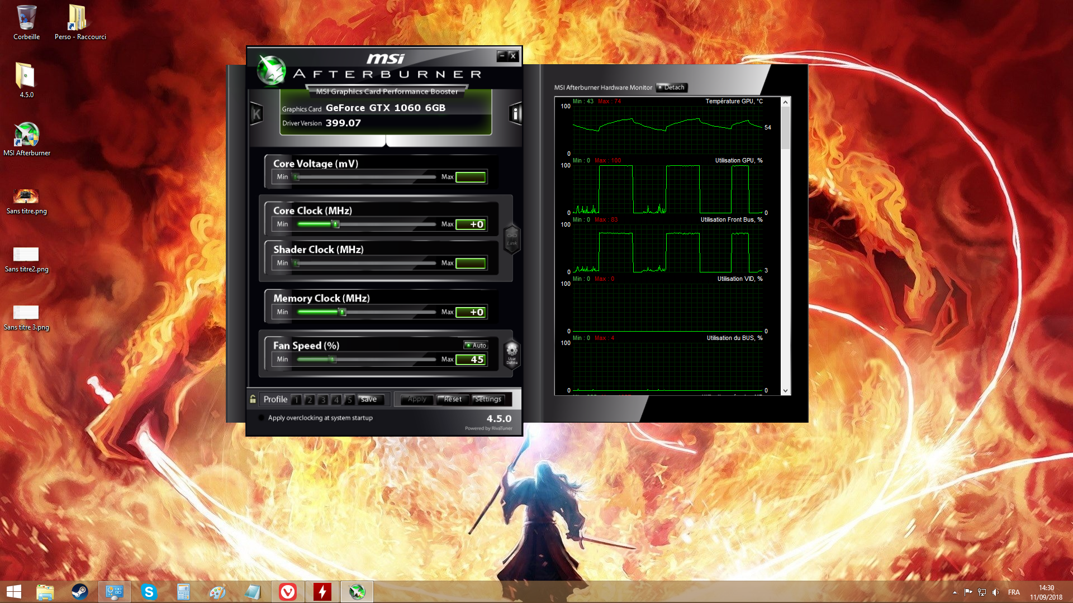The image size is (1073, 603).
Task: Show hidden system tray icons arrow
Action: [x=955, y=592]
